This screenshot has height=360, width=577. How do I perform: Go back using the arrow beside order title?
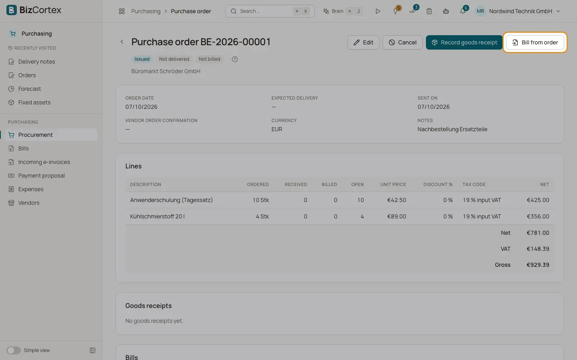[x=122, y=42]
